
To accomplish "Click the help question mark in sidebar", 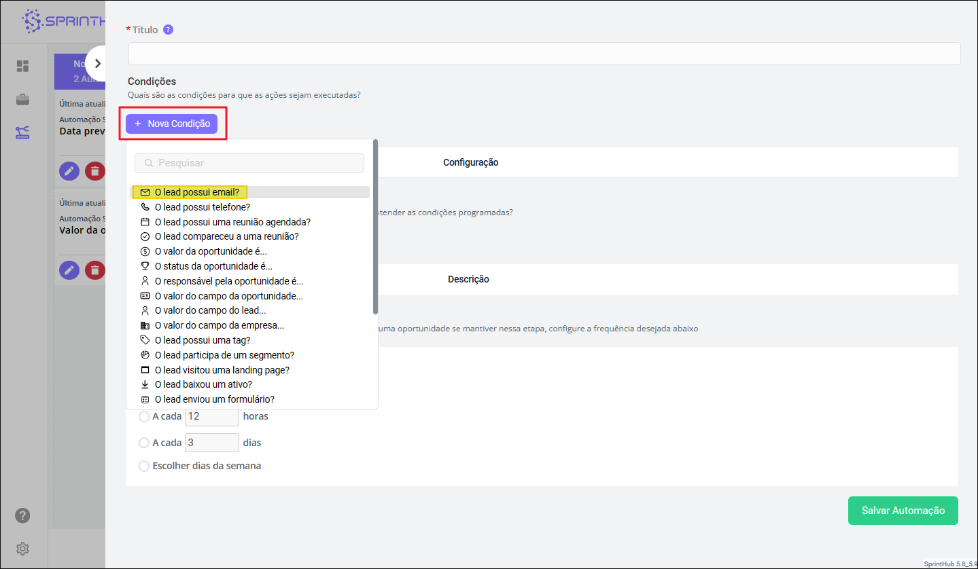I will click(x=22, y=516).
